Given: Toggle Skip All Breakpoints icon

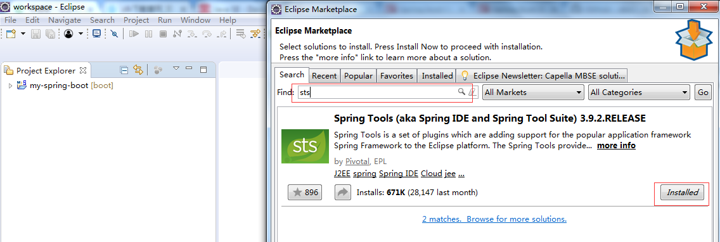Looking at the screenshot, I should click(x=114, y=34).
